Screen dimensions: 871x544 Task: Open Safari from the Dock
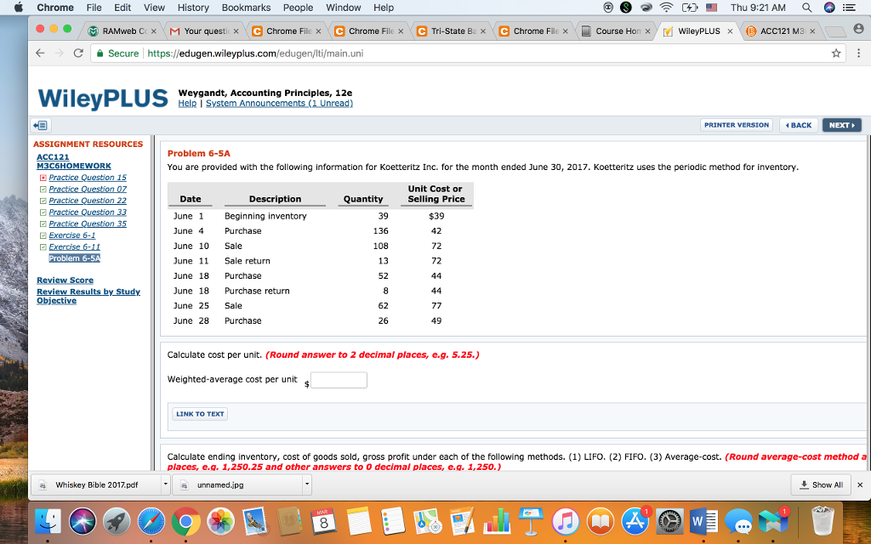click(151, 522)
